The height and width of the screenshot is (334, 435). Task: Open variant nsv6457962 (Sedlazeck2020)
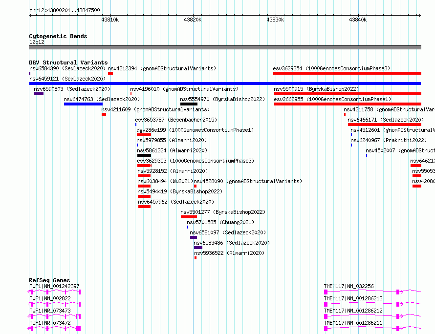(176, 202)
